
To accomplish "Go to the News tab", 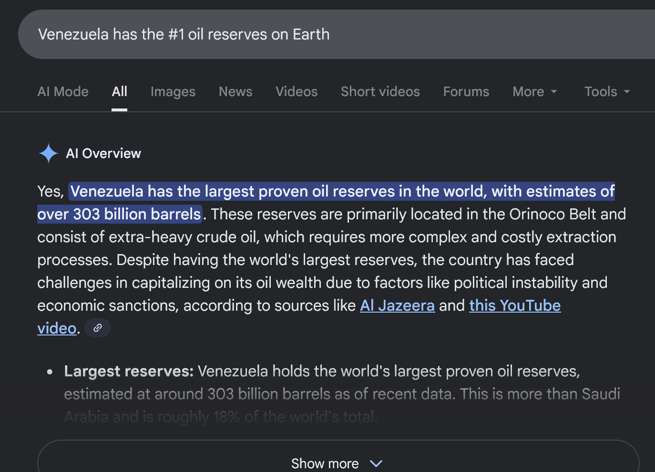I will (235, 91).
